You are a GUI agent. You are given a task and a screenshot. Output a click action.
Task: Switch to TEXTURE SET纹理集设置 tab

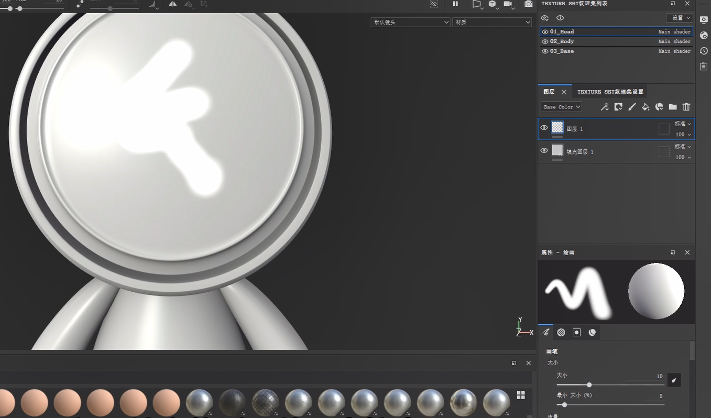(610, 92)
